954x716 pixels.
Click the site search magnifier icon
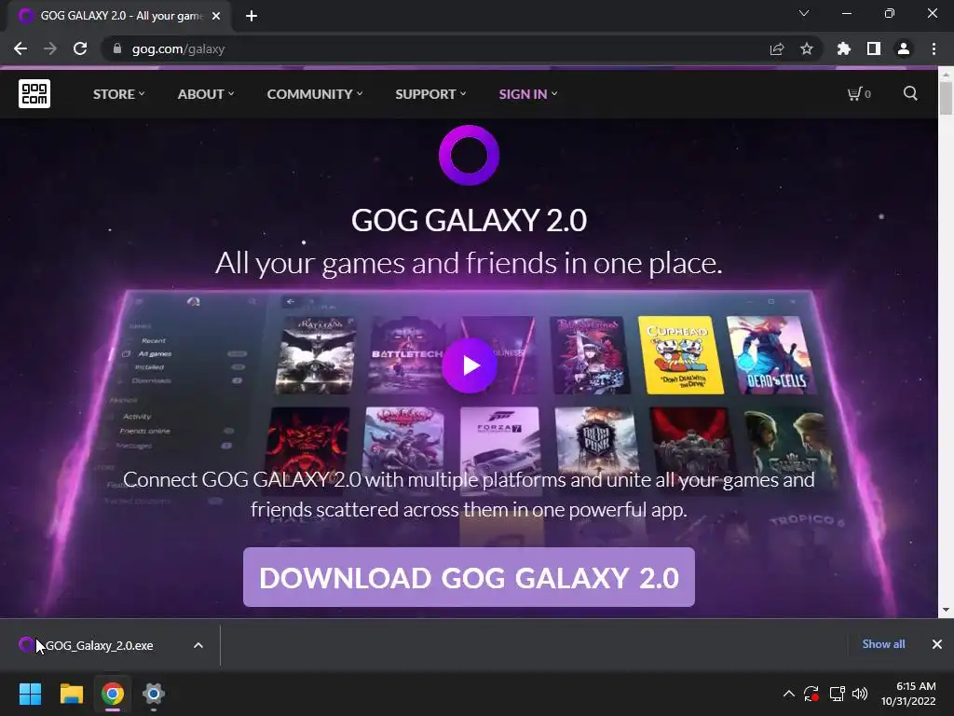(910, 93)
